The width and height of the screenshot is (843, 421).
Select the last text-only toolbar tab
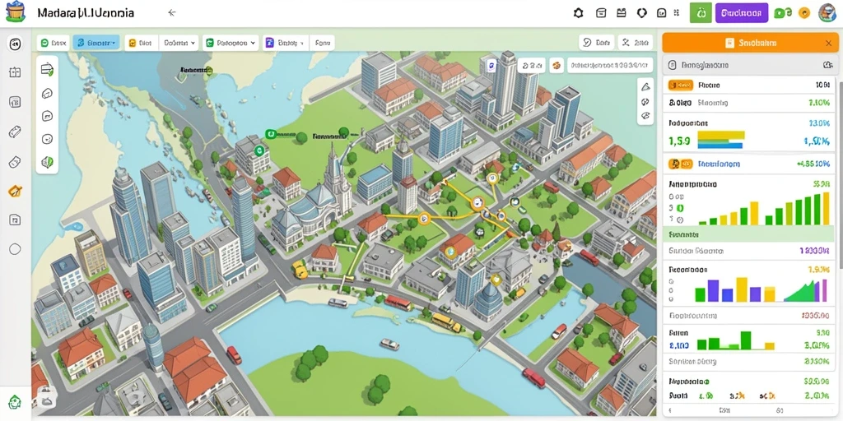coord(322,43)
